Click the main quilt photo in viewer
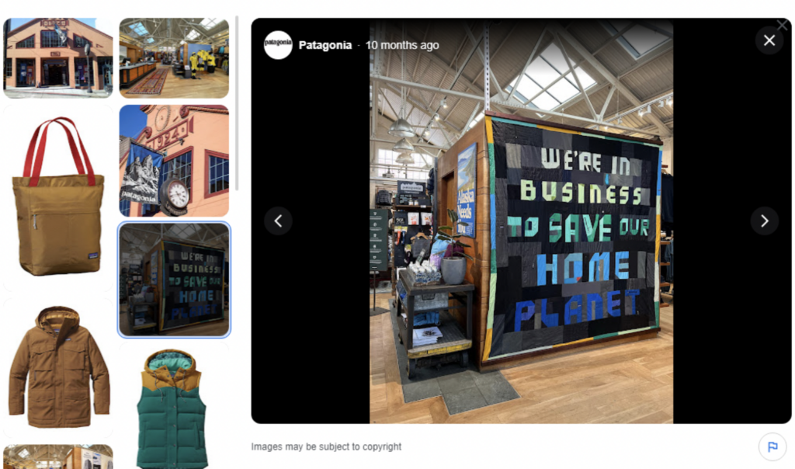Image resolution: width=795 pixels, height=469 pixels. point(521,221)
